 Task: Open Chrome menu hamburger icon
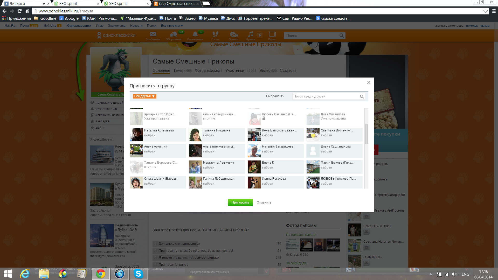tap(494, 11)
